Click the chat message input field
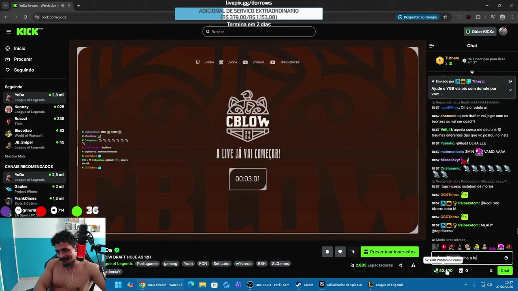Image resolution: width=518 pixels, height=291 pixels. [472, 258]
